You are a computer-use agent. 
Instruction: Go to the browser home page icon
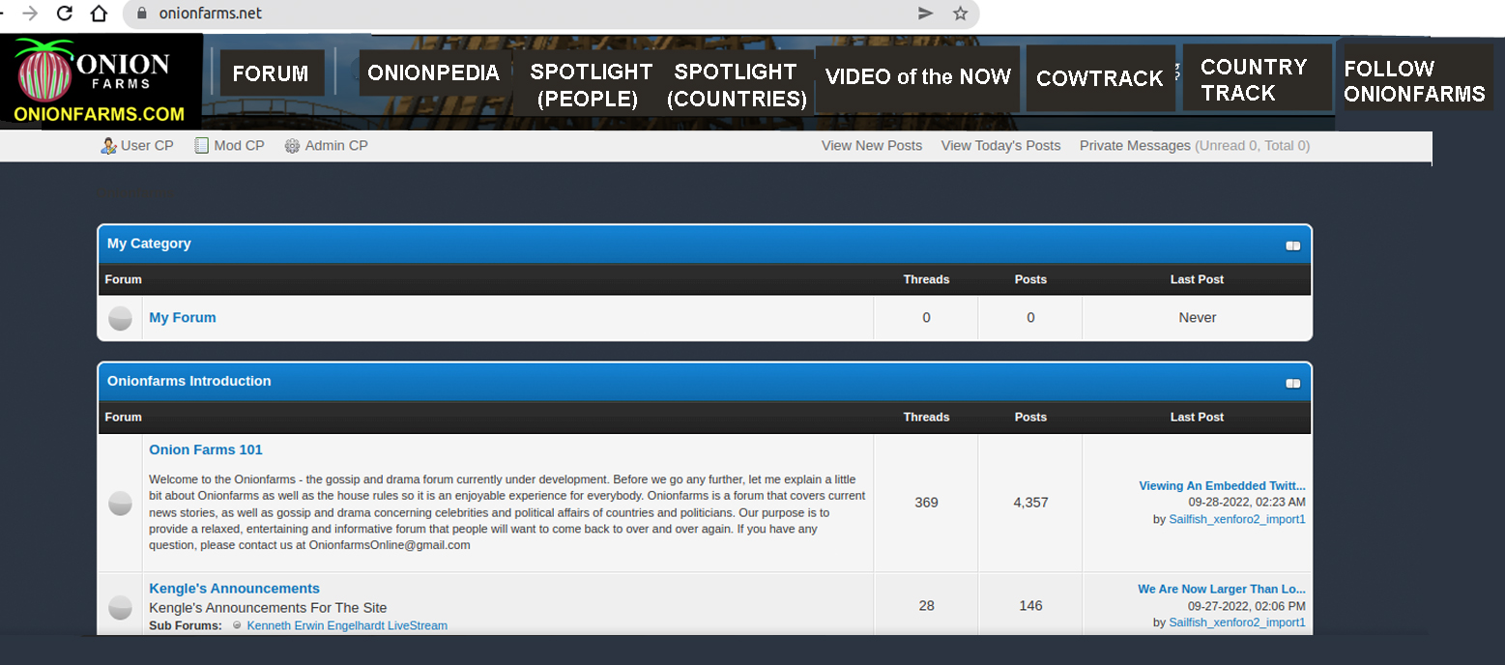(x=99, y=14)
